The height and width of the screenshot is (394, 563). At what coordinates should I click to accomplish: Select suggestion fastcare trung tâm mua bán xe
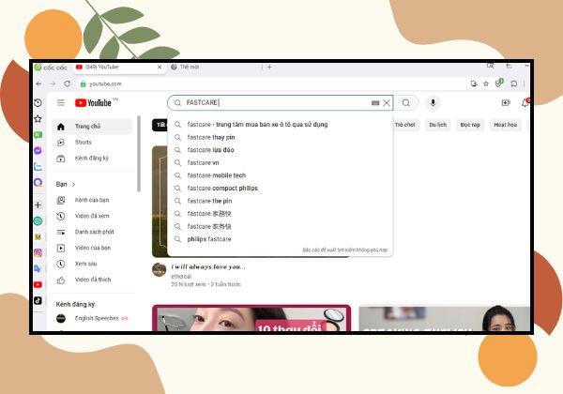[280, 125]
